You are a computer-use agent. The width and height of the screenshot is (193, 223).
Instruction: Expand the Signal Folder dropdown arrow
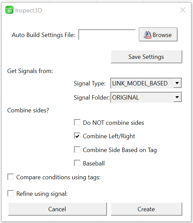pos(177,97)
